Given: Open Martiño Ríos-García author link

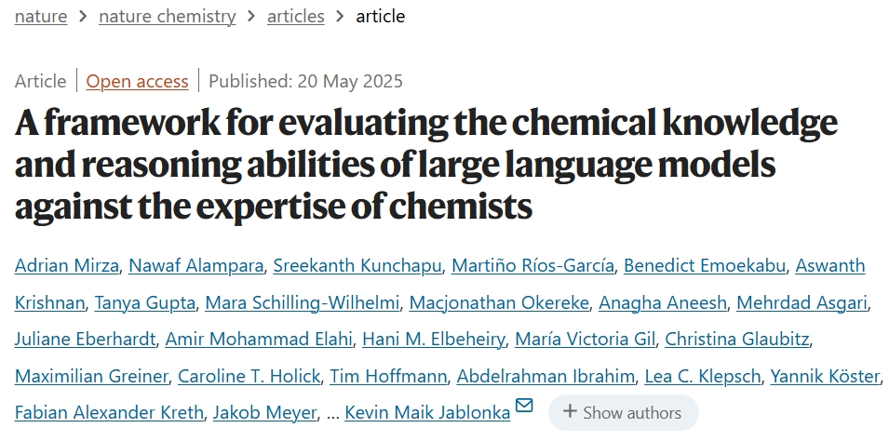Looking at the screenshot, I should (532, 266).
